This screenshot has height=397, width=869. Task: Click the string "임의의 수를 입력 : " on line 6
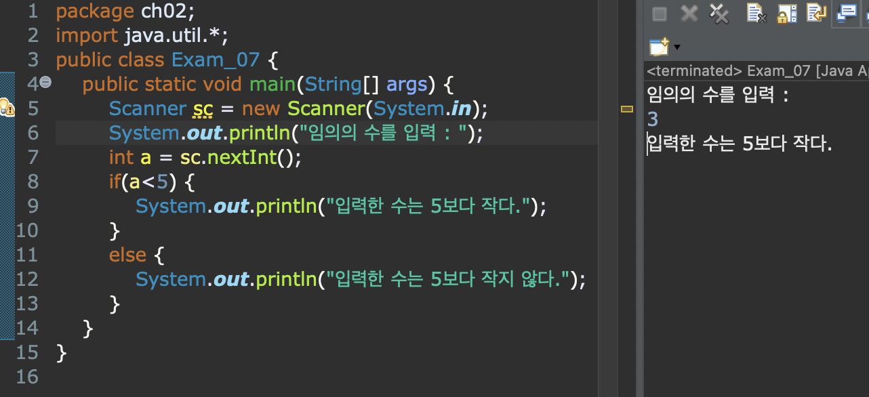(x=383, y=133)
